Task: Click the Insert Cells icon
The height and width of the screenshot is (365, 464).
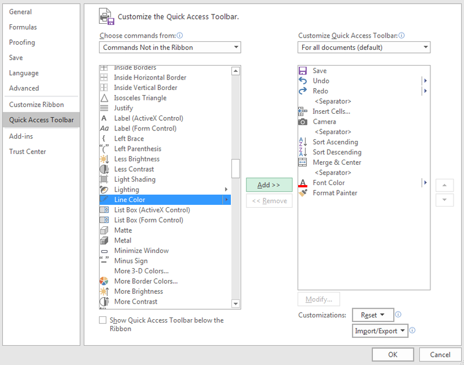Action: click(x=302, y=111)
